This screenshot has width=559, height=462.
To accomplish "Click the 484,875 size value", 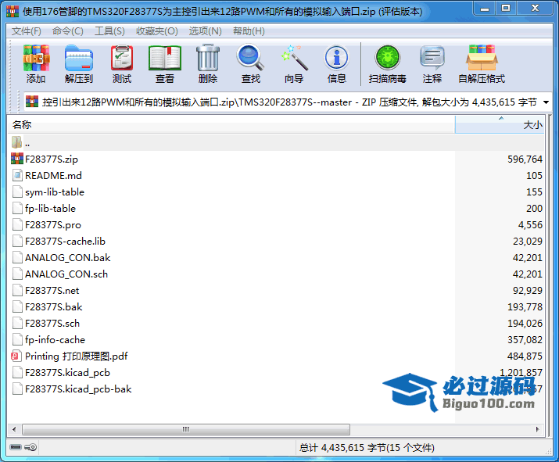I will point(525,356).
